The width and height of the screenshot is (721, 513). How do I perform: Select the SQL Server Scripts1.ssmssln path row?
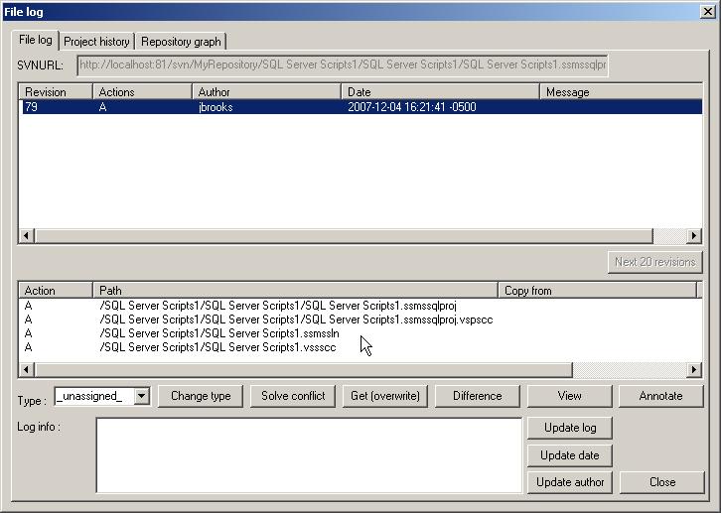218,334
